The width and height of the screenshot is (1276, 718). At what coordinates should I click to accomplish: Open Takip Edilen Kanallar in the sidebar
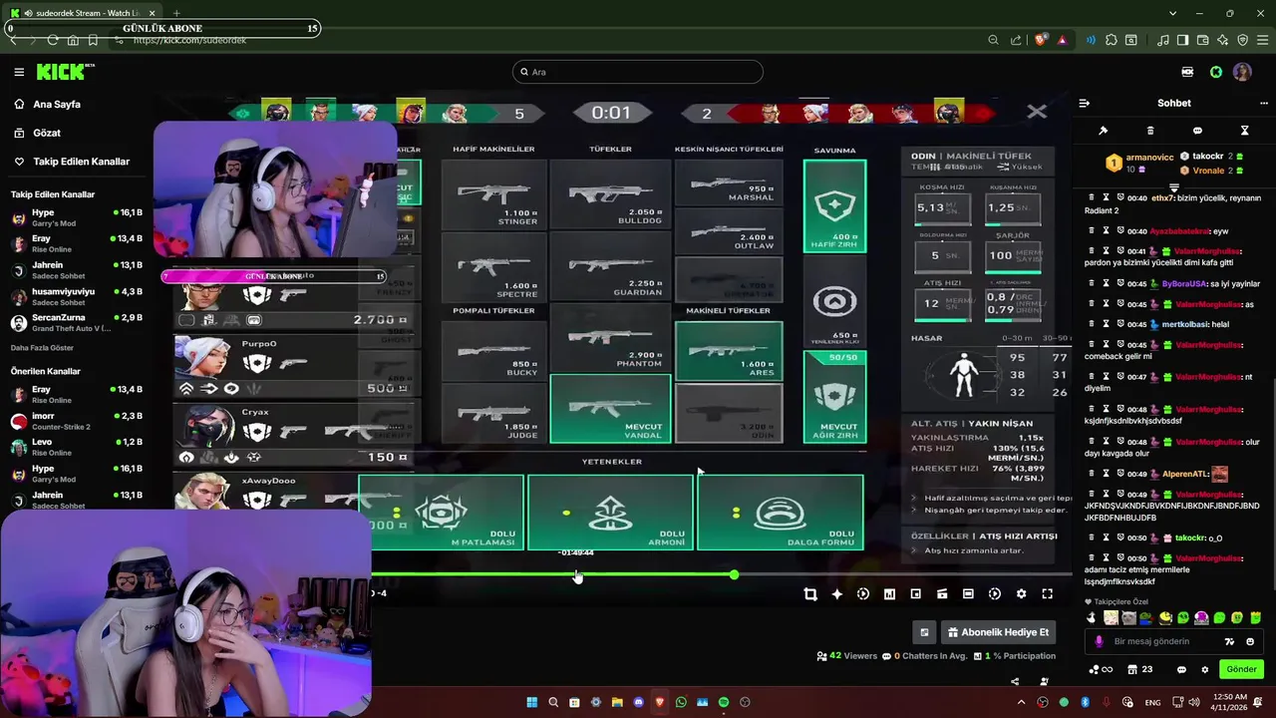(x=72, y=162)
